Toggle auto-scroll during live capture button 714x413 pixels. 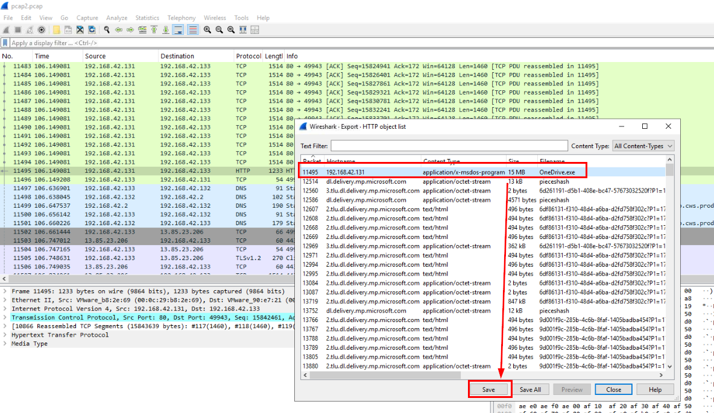pos(178,29)
